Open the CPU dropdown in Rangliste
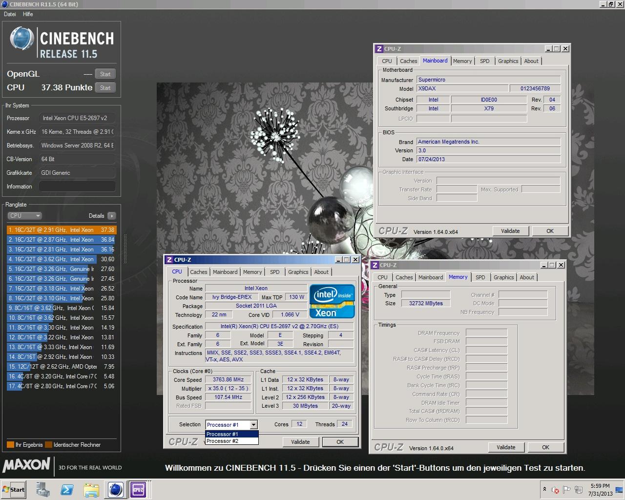Viewport: 625px width, 500px height. click(x=24, y=216)
